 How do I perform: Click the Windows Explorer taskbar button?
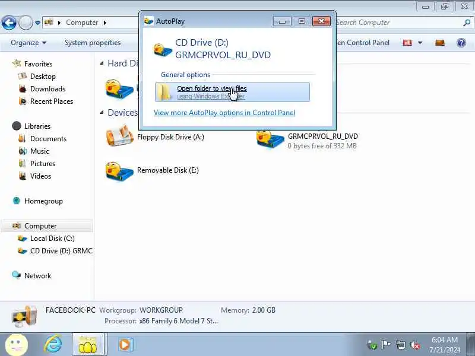[x=88, y=345]
